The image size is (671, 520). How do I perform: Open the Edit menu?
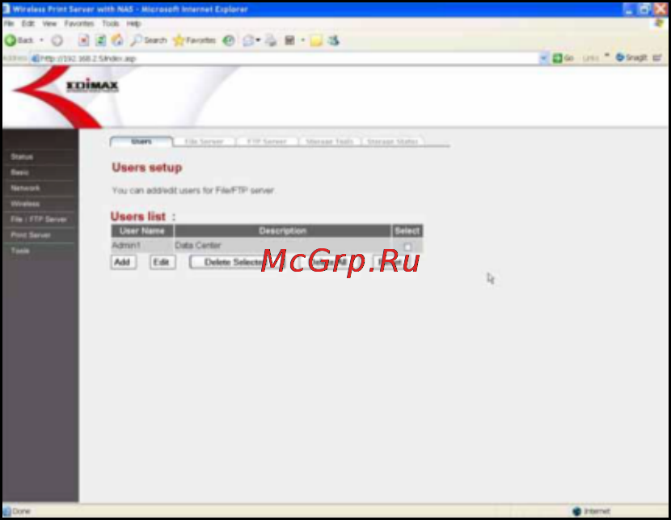(x=28, y=23)
